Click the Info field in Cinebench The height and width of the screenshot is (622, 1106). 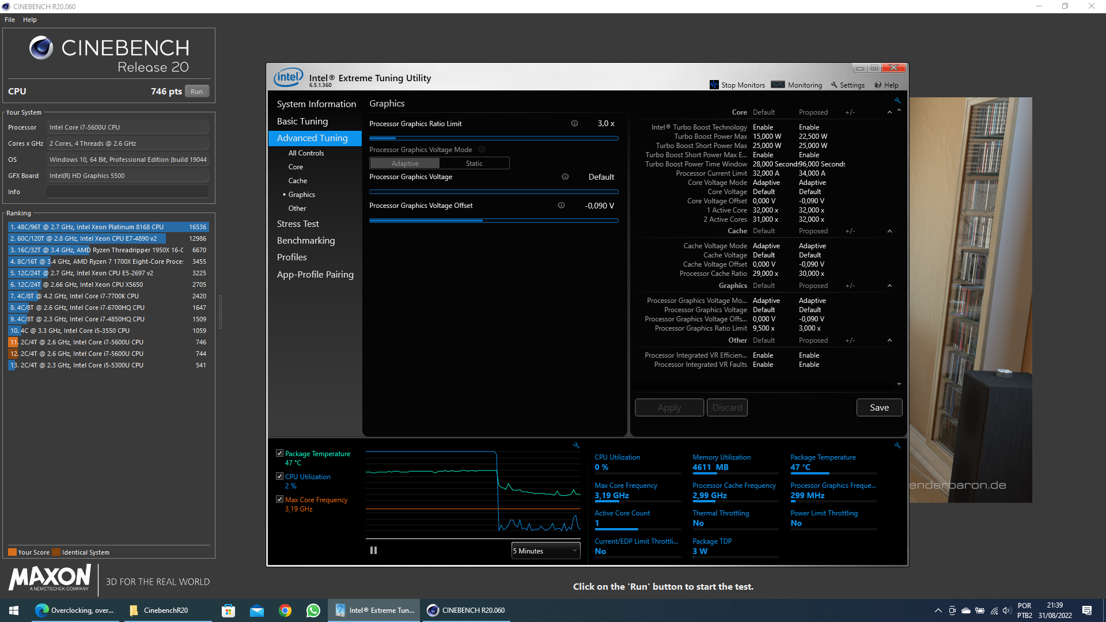coord(128,192)
